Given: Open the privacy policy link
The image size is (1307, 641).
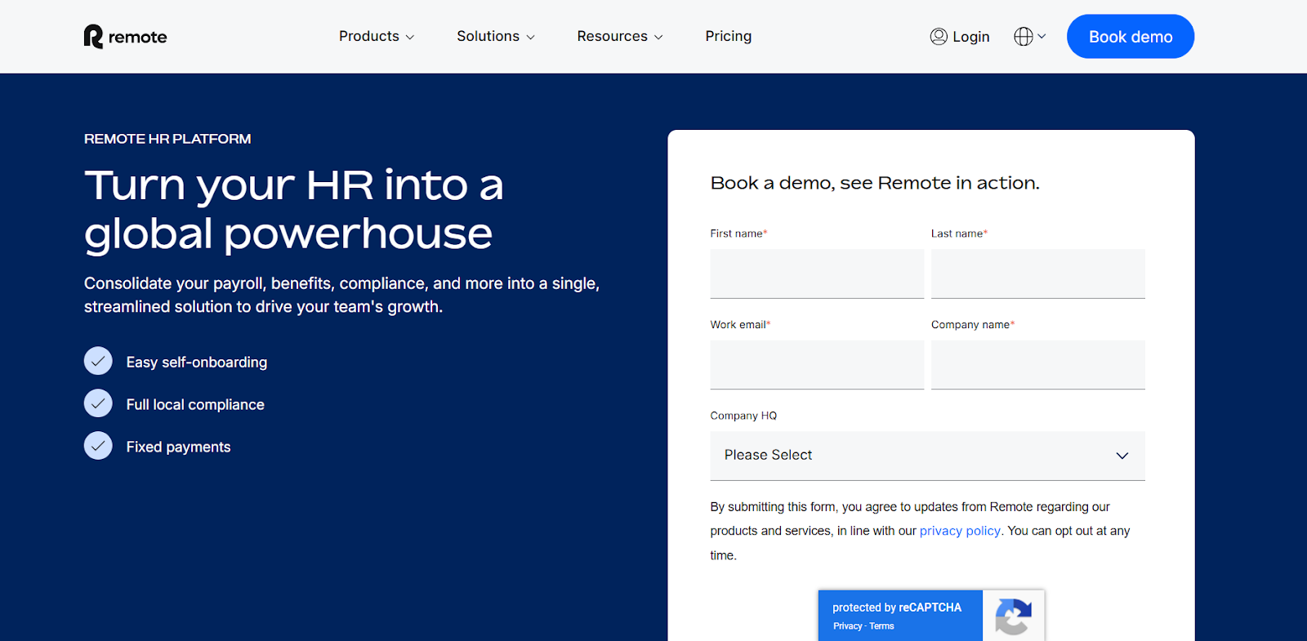Looking at the screenshot, I should pos(960,531).
